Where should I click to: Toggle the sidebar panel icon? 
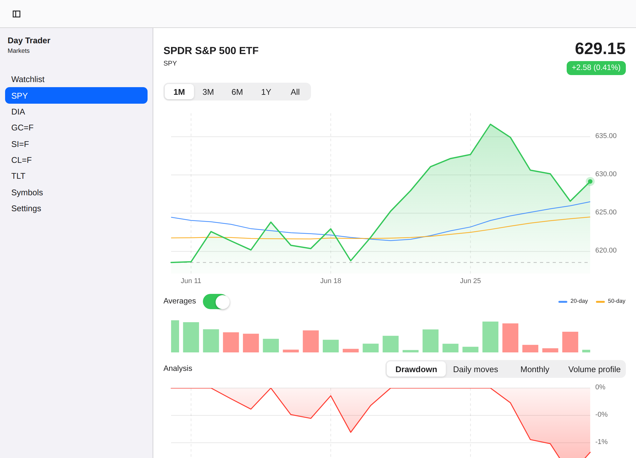[x=17, y=14]
